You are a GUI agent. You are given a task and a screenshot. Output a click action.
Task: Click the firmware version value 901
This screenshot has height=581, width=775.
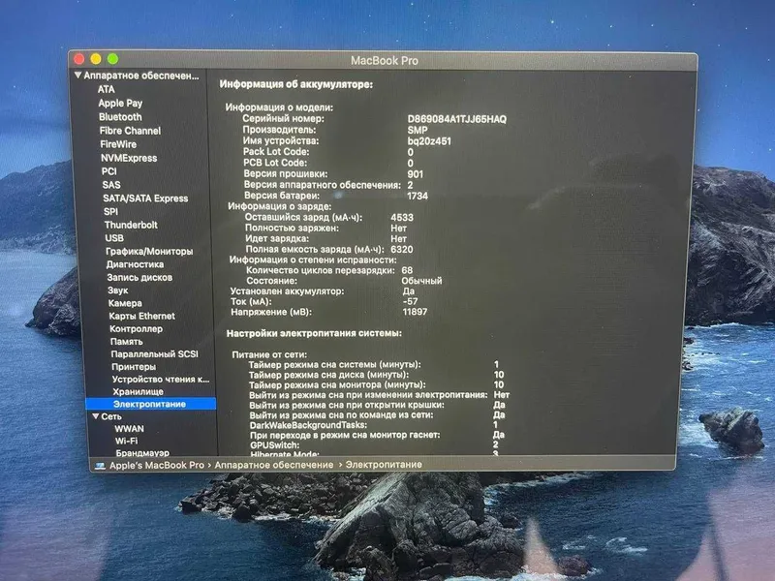pos(416,174)
